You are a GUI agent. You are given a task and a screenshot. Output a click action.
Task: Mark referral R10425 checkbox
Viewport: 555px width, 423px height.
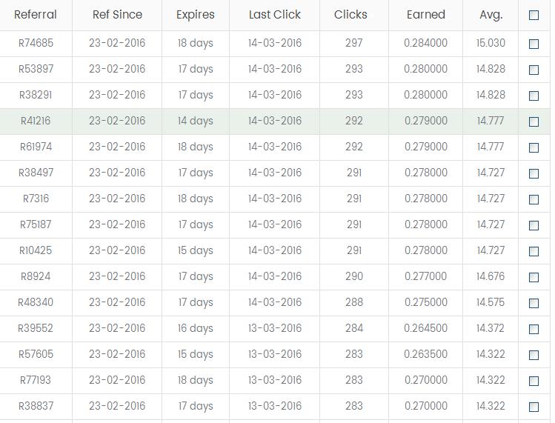point(534,251)
